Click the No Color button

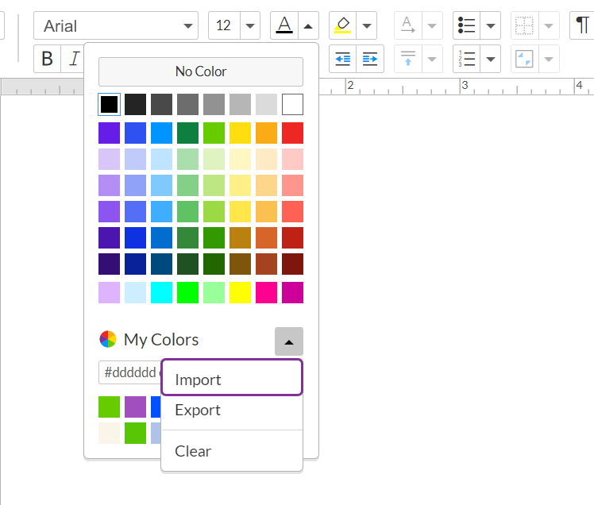pyautogui.click(x=201, y=71)
